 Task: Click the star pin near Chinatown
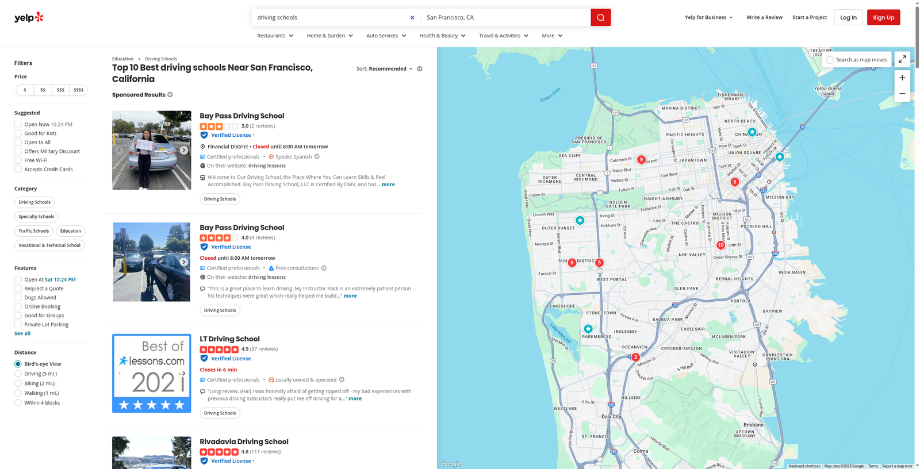point(752,132)
